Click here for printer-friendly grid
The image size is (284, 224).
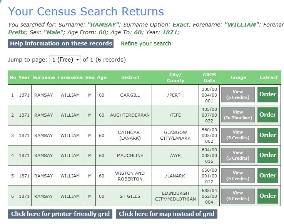click(x=61, y=214)
